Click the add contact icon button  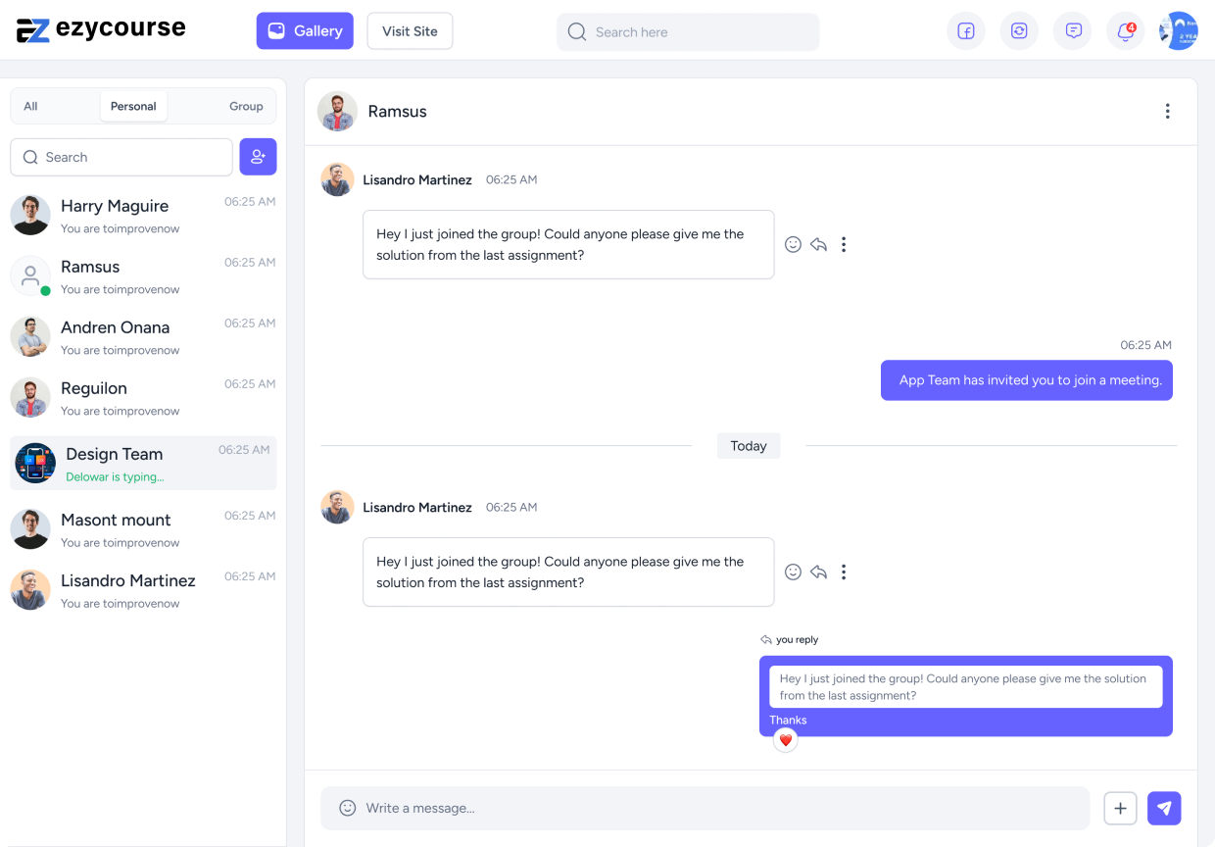pyautogui.click(x=258, y=157)
